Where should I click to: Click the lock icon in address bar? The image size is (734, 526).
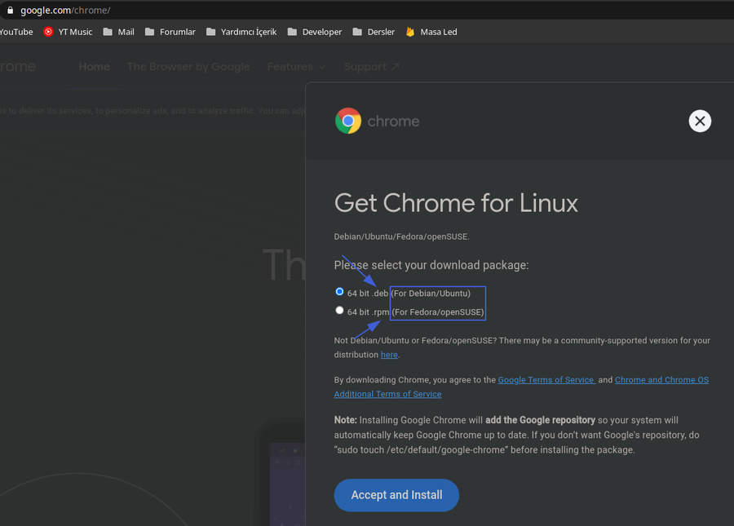tap(10, 10)
